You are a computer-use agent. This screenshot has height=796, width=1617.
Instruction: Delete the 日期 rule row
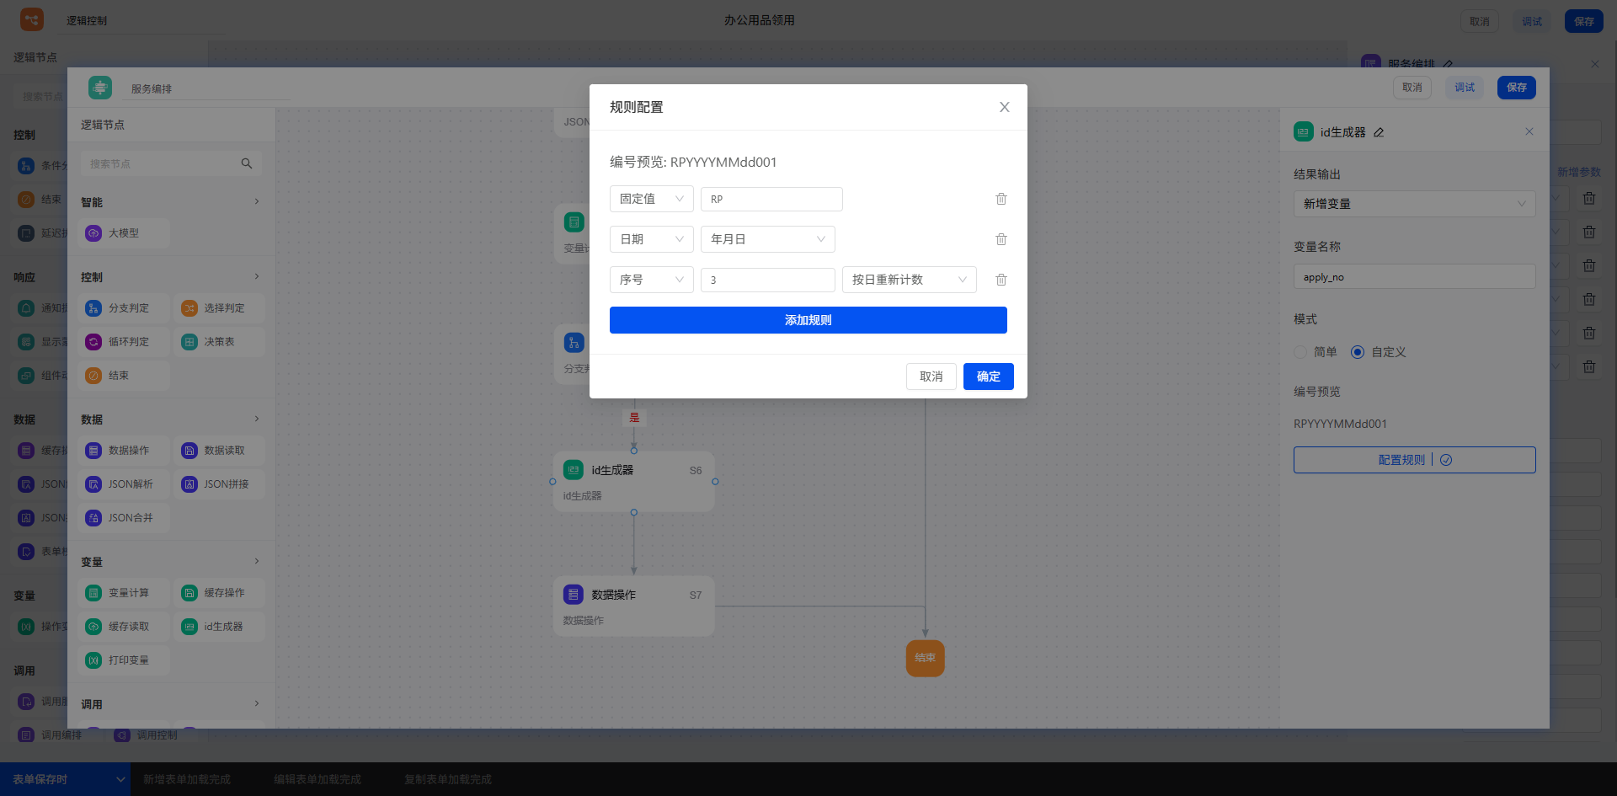tap(1001, 239)
